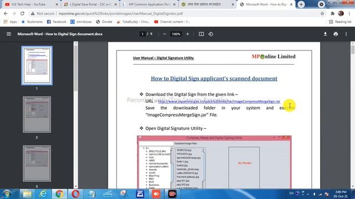The image size is (355, 199).
Task: Open the Reading list
Action: pyautogui.click(x=340, y=22)
